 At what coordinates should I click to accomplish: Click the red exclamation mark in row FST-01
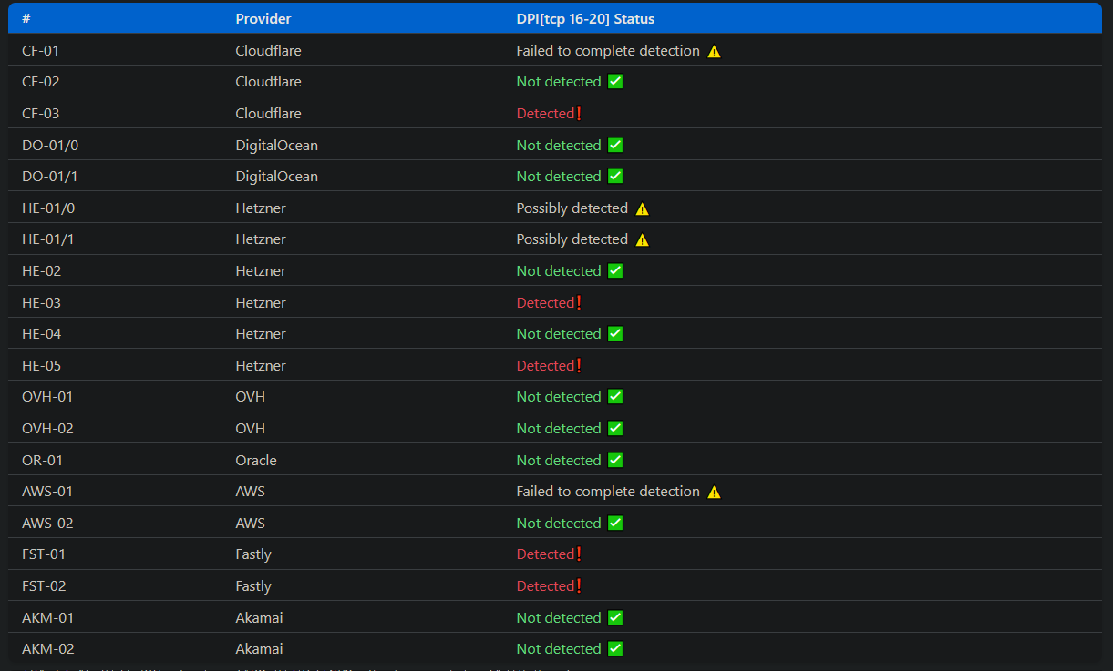click(579, 554)
